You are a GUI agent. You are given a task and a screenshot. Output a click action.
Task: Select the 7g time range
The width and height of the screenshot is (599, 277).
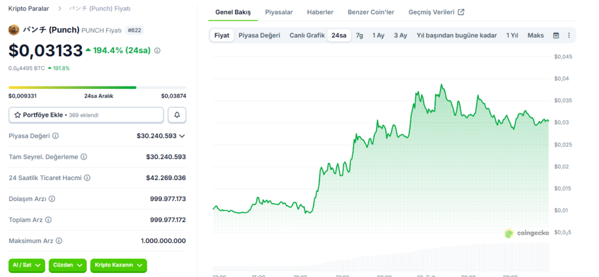pyautogui.click(x=359, y=36)
